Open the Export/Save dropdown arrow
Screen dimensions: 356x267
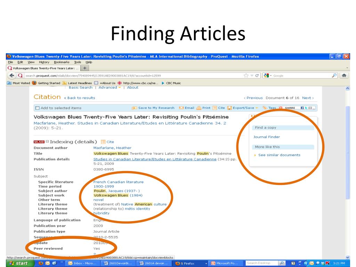coord(257,108)
